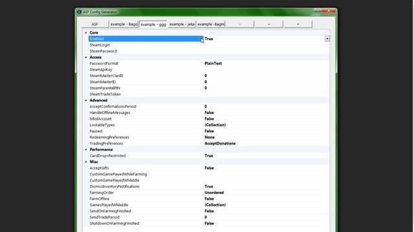
Task: Click the '+' add tab button
Action: [298, 24]
